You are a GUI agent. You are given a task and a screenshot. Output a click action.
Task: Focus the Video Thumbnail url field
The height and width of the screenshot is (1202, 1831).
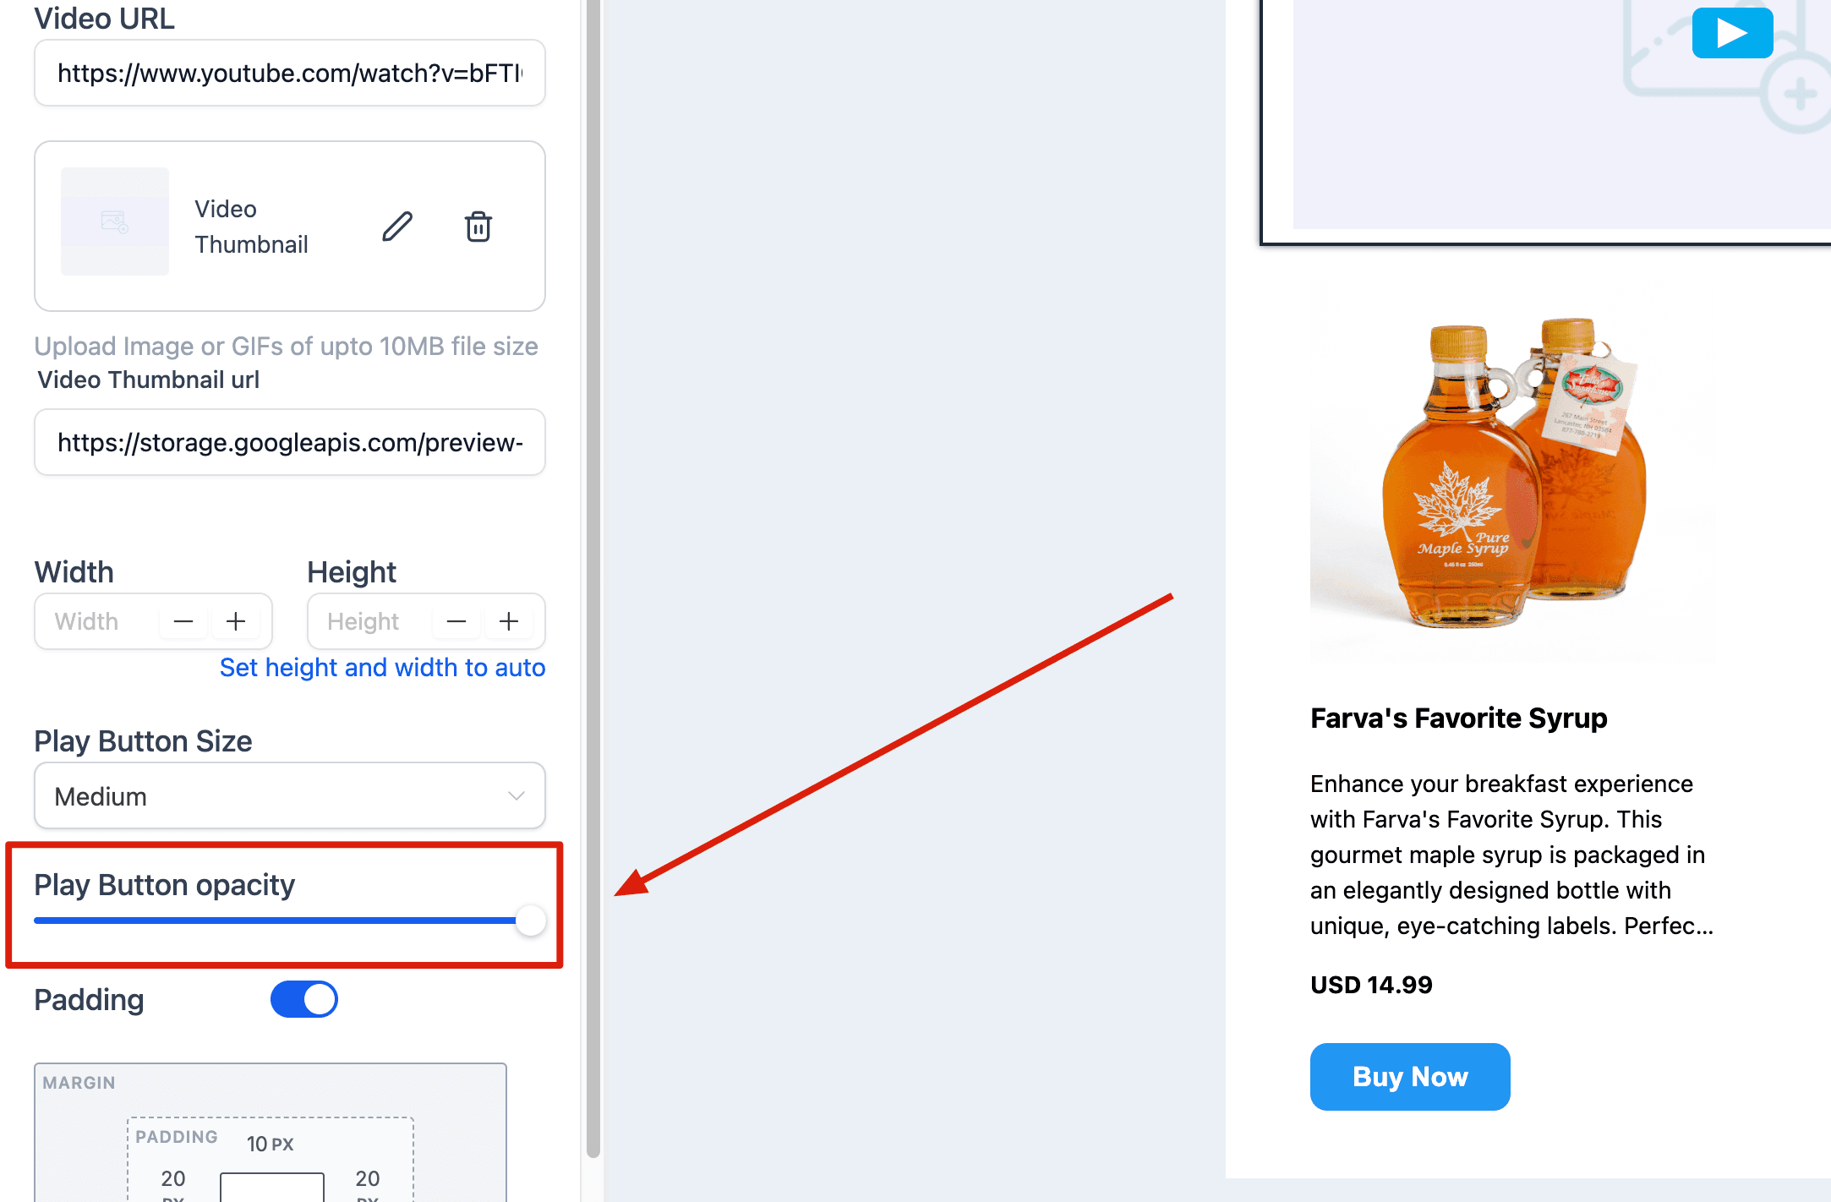pos(290,442)
